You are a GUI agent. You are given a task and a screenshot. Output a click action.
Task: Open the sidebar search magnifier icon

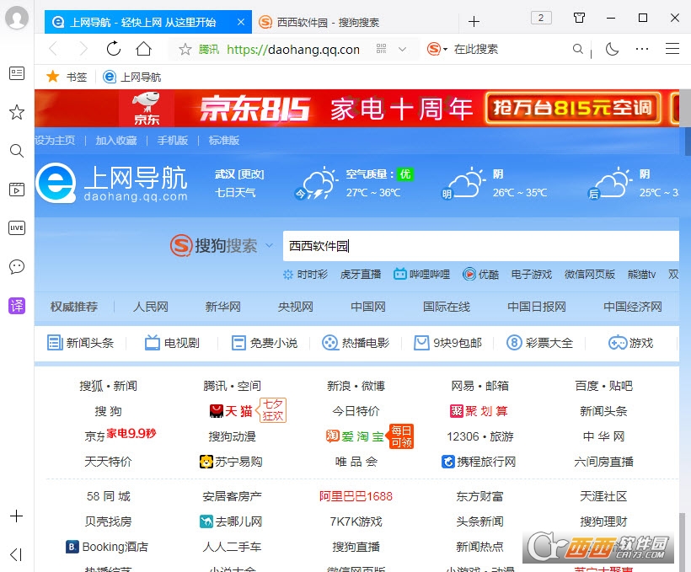17,151
